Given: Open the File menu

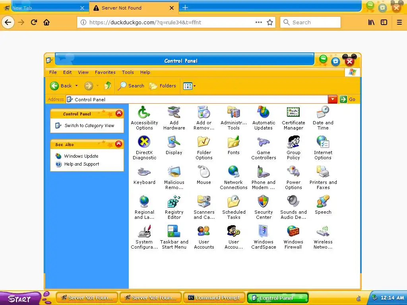Looking at the screenshot, I should (53, 72).
